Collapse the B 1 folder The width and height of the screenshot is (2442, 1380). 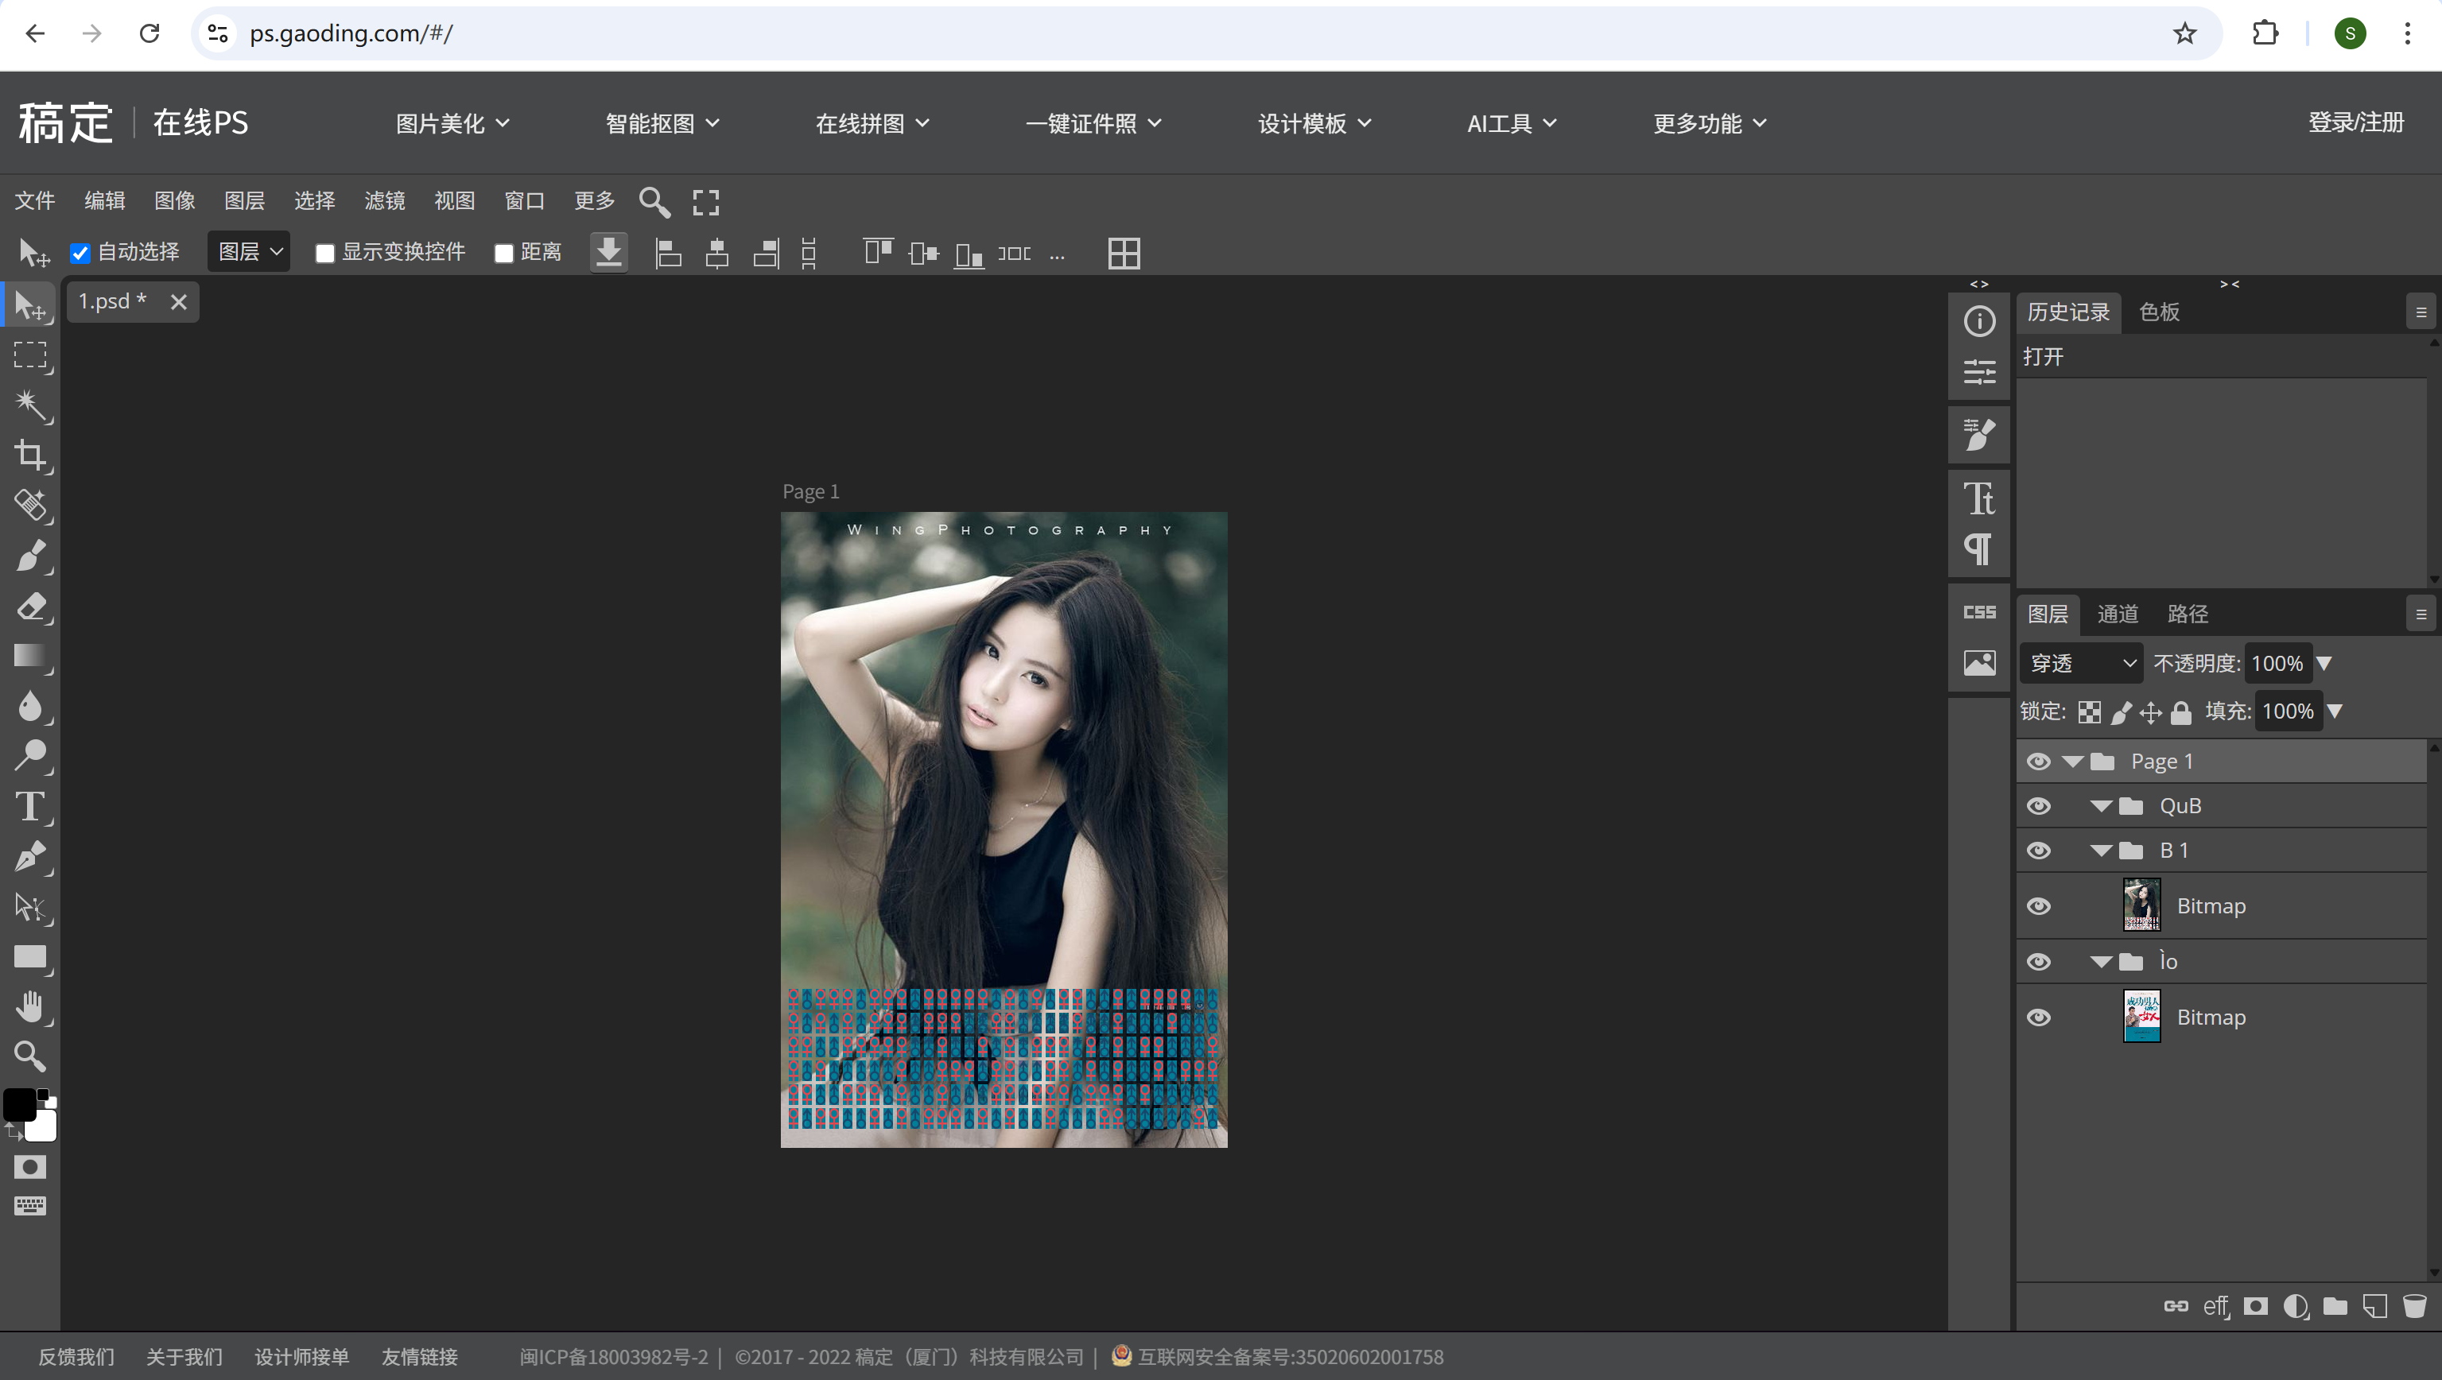pyautogui.click(x=2101, y=851)
